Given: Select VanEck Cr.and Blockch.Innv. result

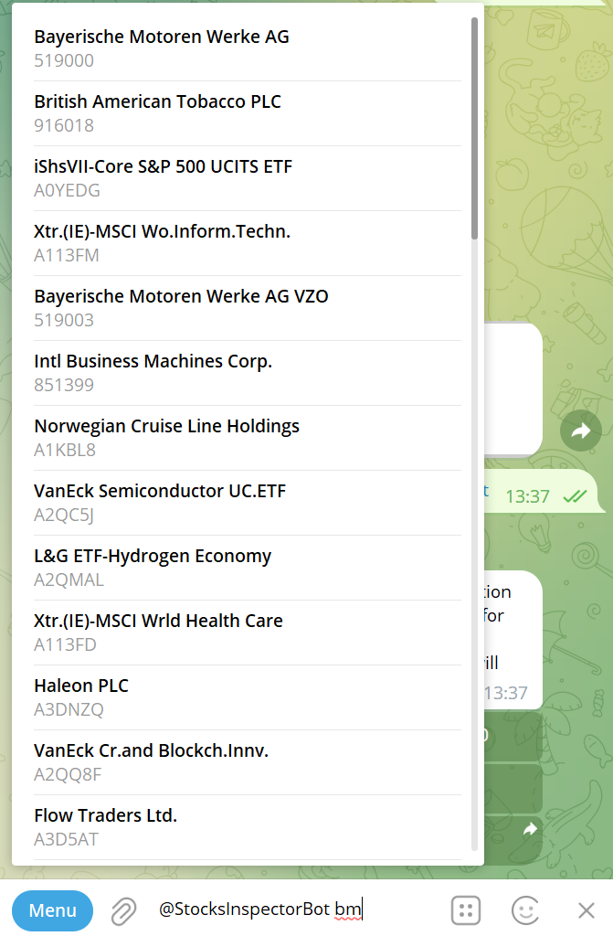Looking at the screenshot, I should pyautogui.click(x=247, y=762).
